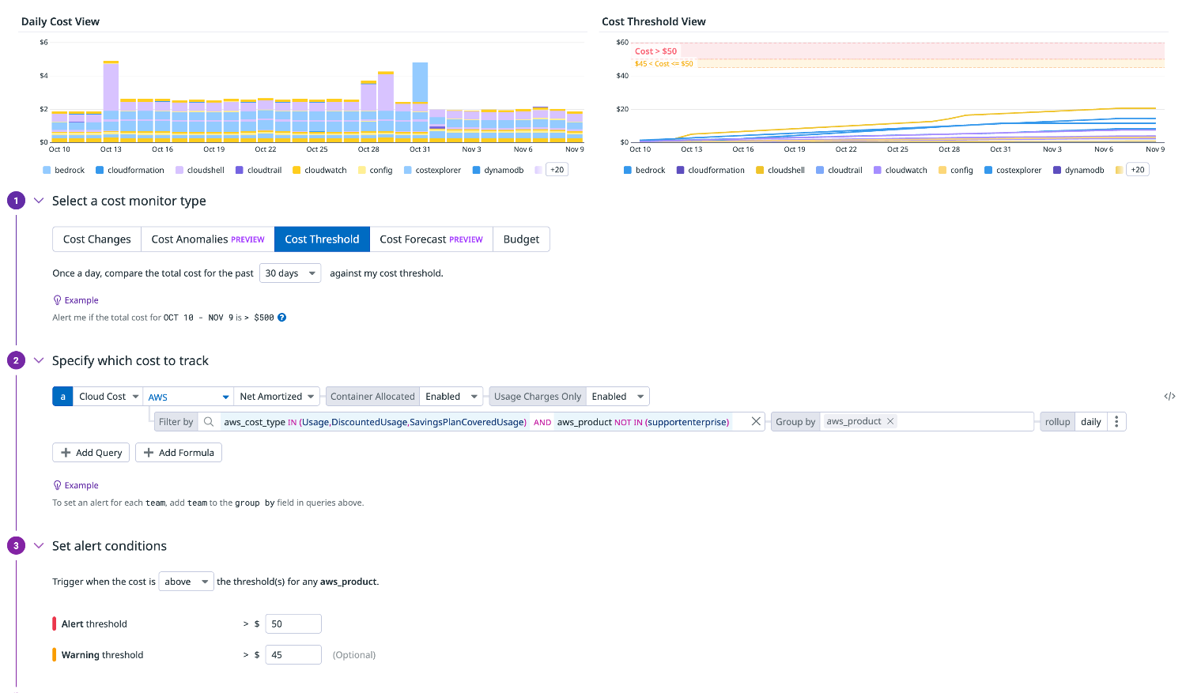
Task: Clear the filter query with the X icon
Action: click(x=756, y=422)
